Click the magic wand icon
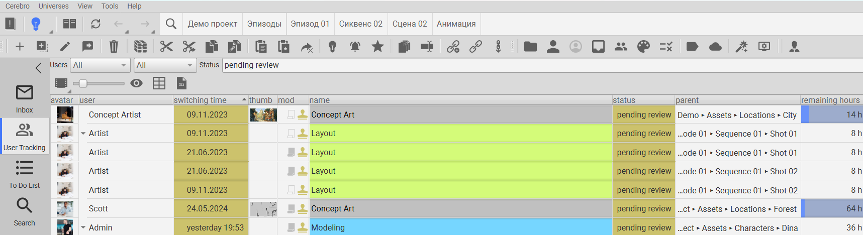 point(741,47)
